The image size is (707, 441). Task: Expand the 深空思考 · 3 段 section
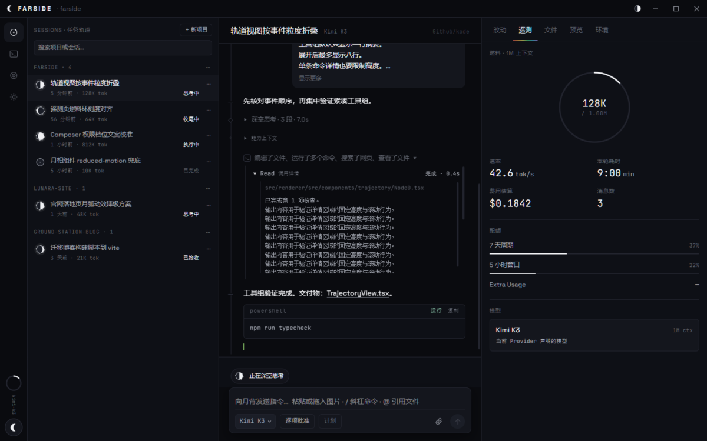point(277,119)
